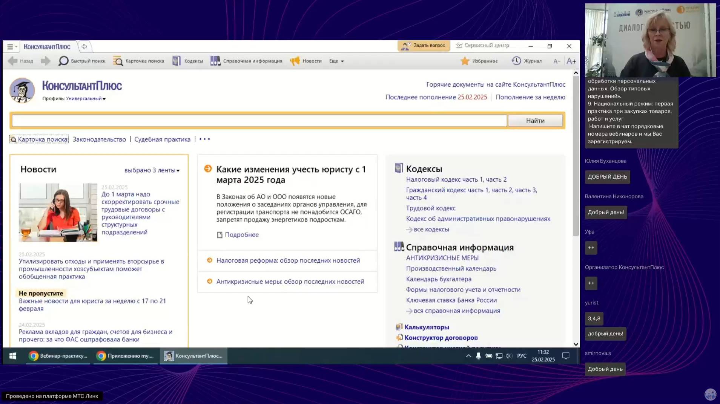
Task: Open Справочная информация in the toolbar
Action: coord(246,61)
